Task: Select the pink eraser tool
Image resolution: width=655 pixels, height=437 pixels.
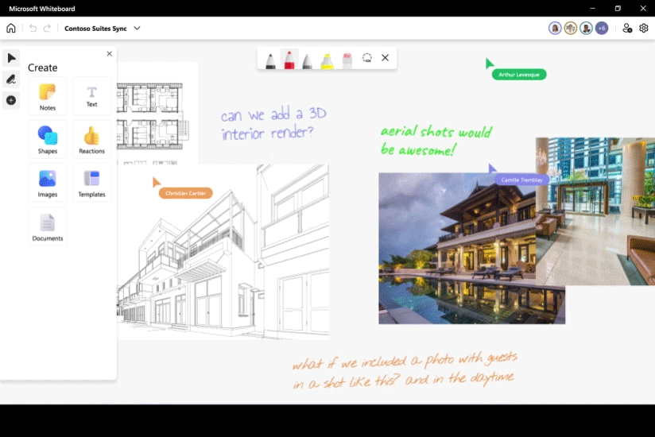Action: pyautogui.click(x=347, y=60)
